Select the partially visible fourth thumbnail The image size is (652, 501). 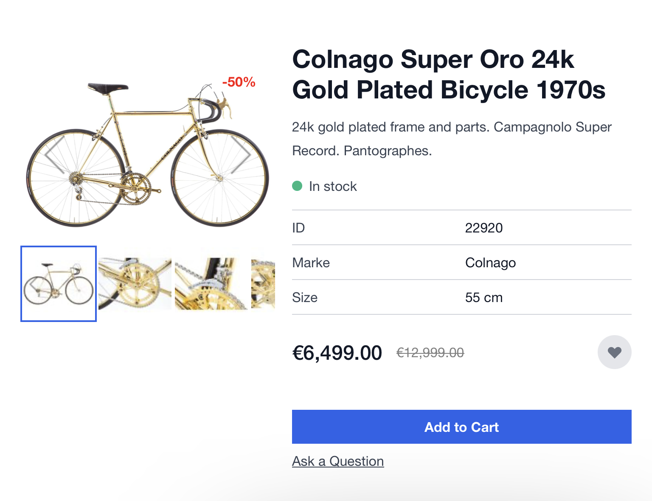coord(263,284)
